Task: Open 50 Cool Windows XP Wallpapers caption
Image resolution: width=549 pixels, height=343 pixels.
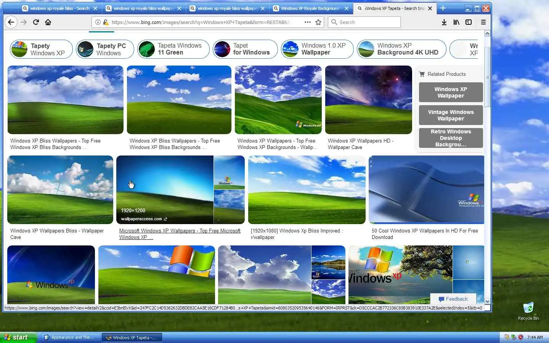Action: tap(425, 234)
